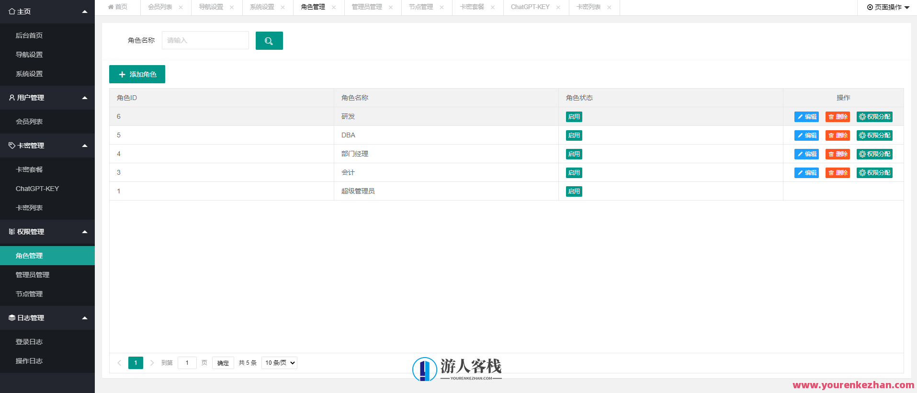Toggle 启用 status of 会计 role
This screenshot has height=393, width=917.
point(574,173)
